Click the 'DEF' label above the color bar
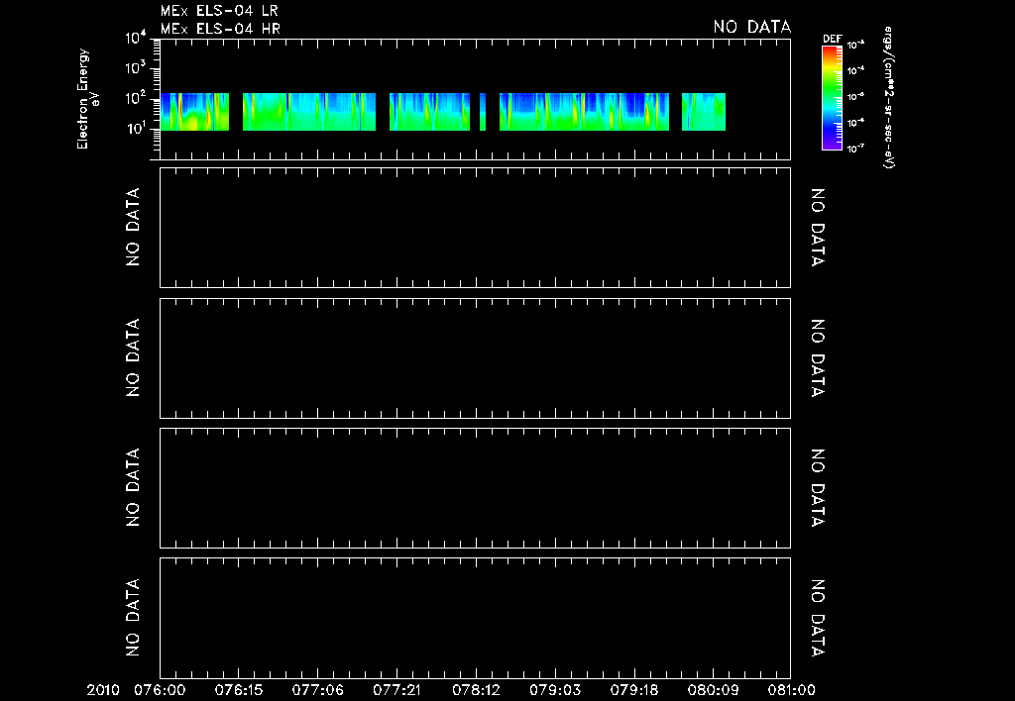The image size is (1015, 701). (832, 39)
